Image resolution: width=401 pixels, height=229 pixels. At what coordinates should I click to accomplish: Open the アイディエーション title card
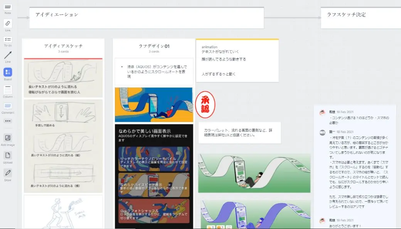[147, 18]
